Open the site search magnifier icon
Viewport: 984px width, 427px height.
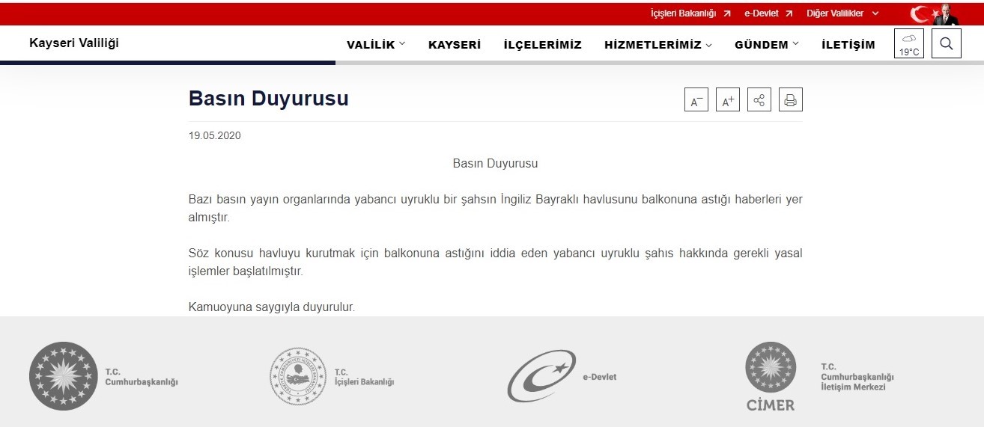[x=947, y=43]
